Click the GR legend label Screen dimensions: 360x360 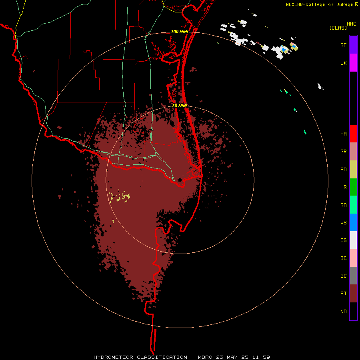(343, 152)
